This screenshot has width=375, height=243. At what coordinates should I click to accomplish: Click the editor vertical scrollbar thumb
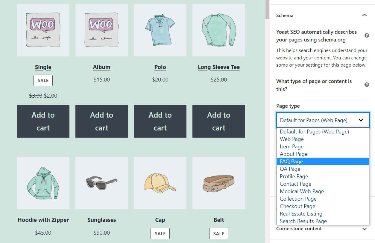pos(267,9)
